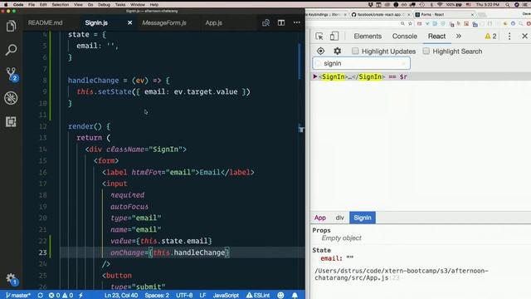Click the DevTools inspect element icon
Viewport: 531px width, 299px height.
(x=319, y=36)
